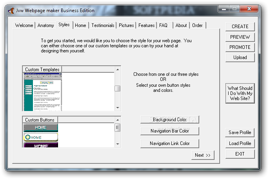Click the Custom Templates list down arrow
This screenshot has height=179, width=269.
118,108
